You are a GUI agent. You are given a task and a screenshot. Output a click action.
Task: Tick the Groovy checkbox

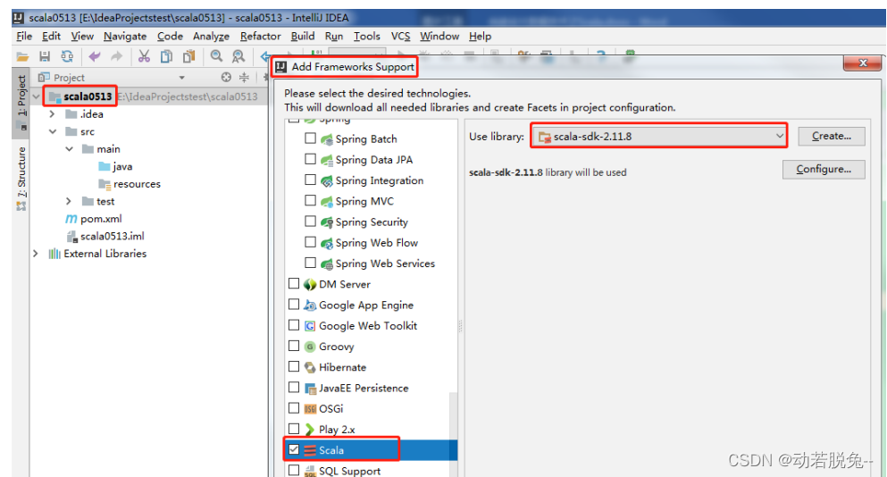[294, 346]
